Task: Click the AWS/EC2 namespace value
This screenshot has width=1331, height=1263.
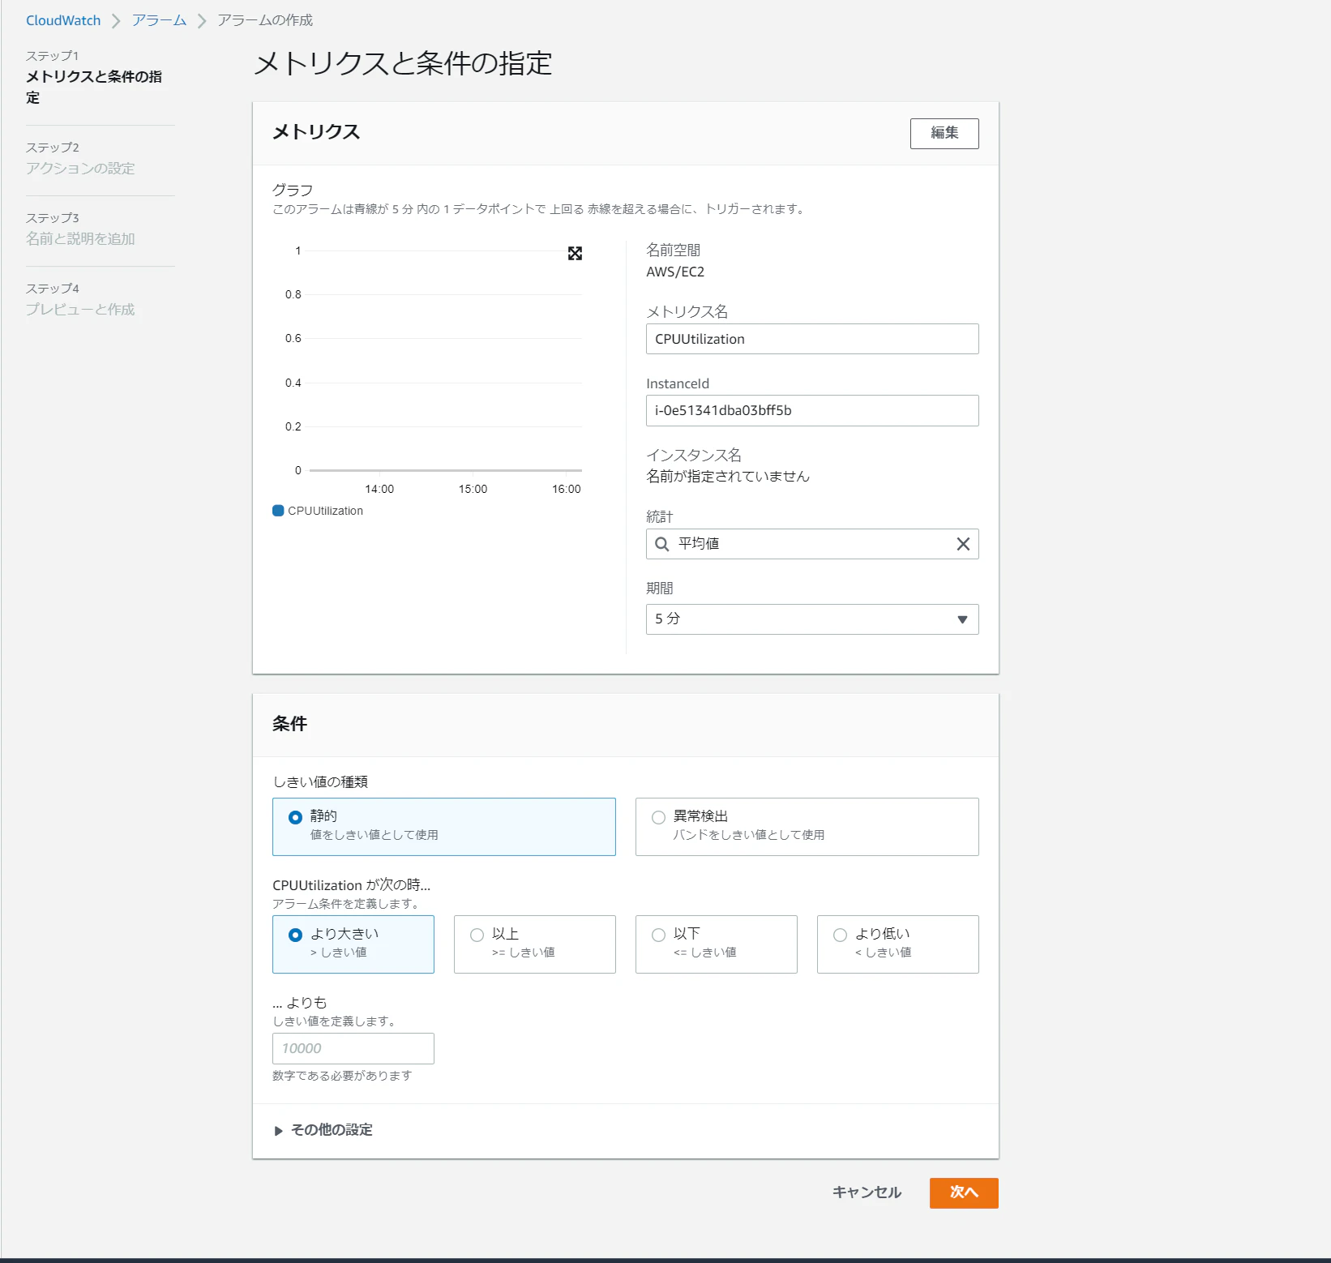Action: pos(675,272)
